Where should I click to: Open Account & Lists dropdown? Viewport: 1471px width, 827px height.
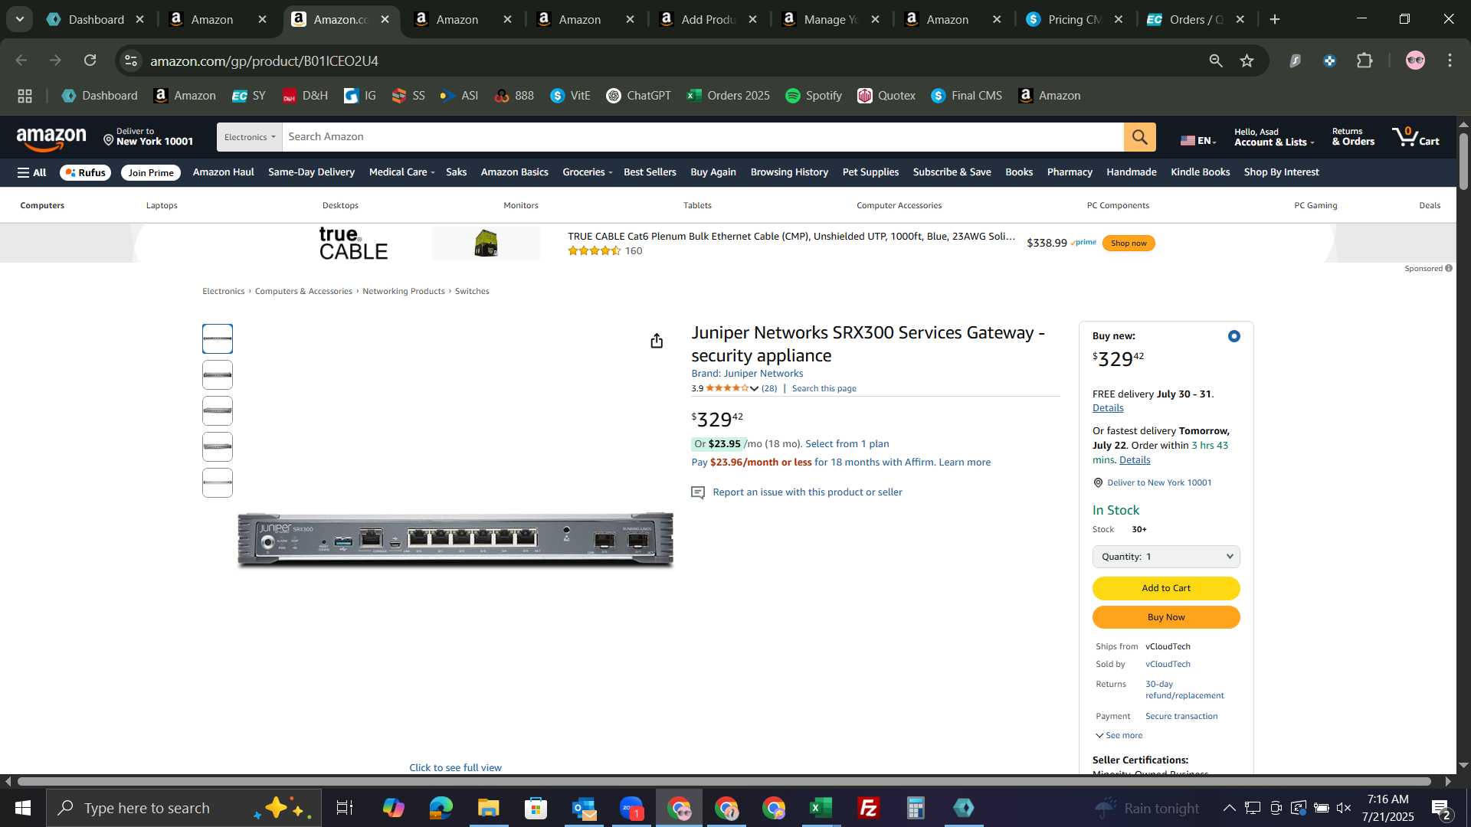coord(1273,137)
